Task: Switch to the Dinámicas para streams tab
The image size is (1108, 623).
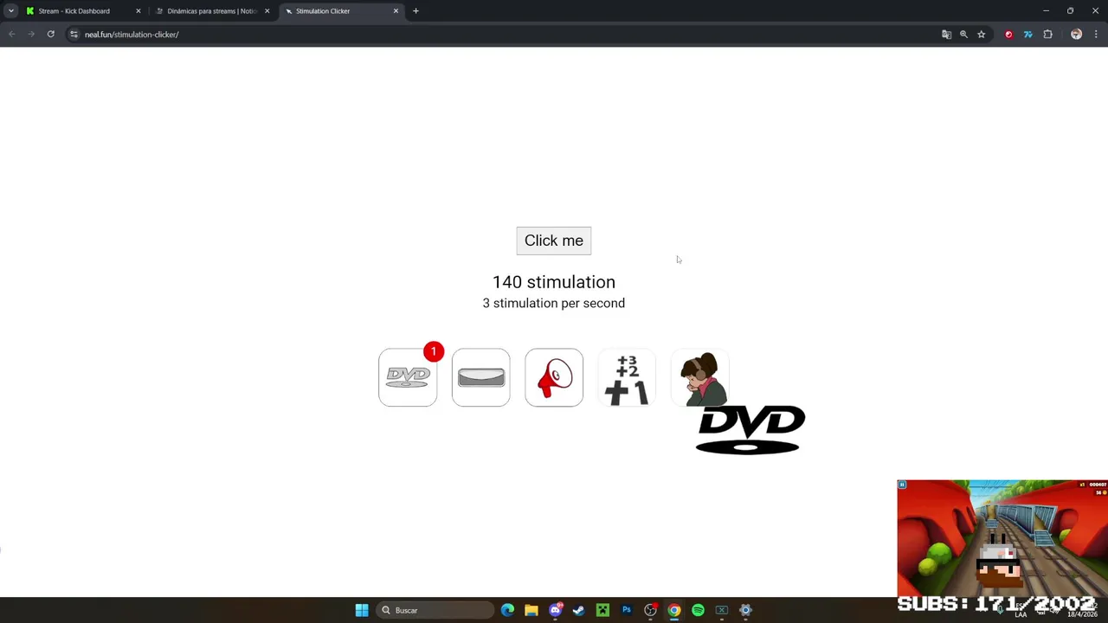Action: (212, 11)
